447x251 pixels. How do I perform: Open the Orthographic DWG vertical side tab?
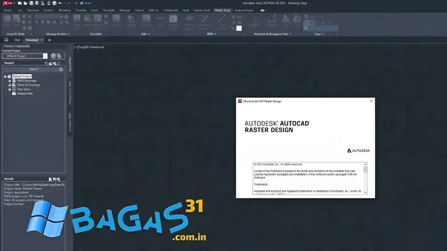pos(70,93)
